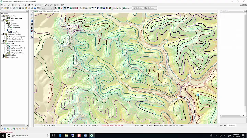Toggle the WMS-quiz_elev terrain checkbox
This screenshot has width=247, height=138.
[7, 18]
